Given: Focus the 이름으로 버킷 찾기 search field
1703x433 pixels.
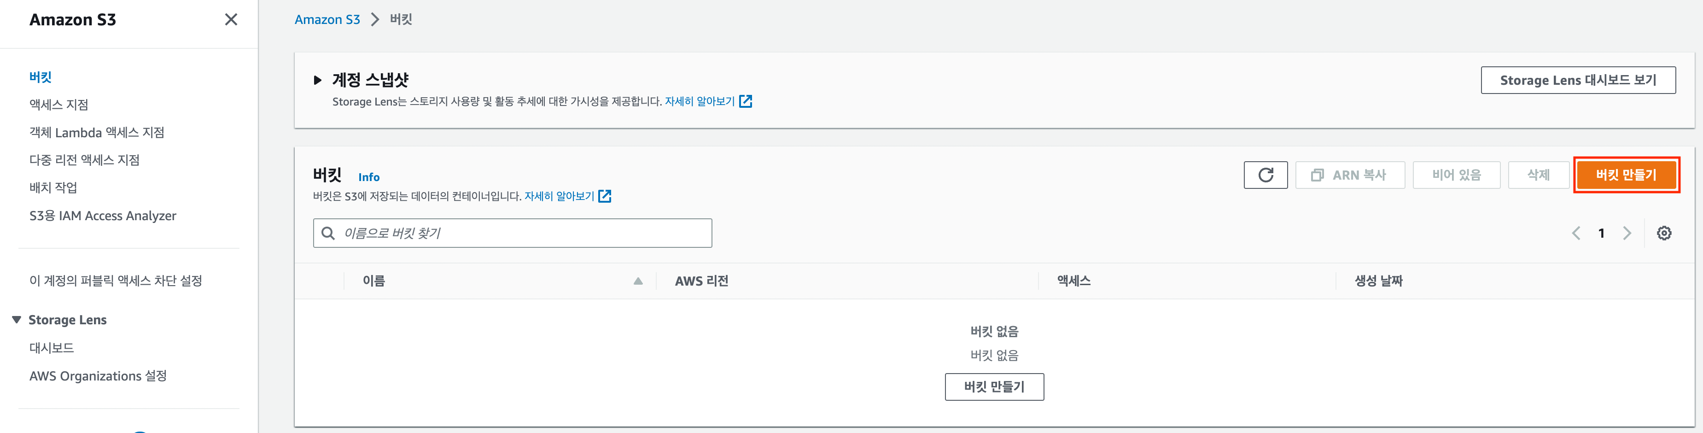Looking at the screenshot, I should click(513, 234).
